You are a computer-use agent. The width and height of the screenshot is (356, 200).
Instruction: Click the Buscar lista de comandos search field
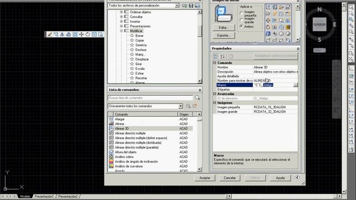(x=150, y=98)
